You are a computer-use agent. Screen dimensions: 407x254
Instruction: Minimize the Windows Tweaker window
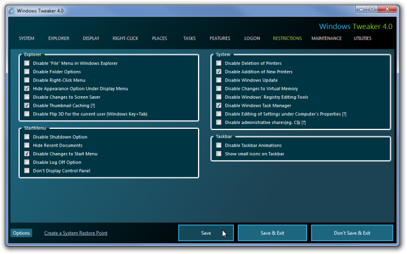[361, 9]
